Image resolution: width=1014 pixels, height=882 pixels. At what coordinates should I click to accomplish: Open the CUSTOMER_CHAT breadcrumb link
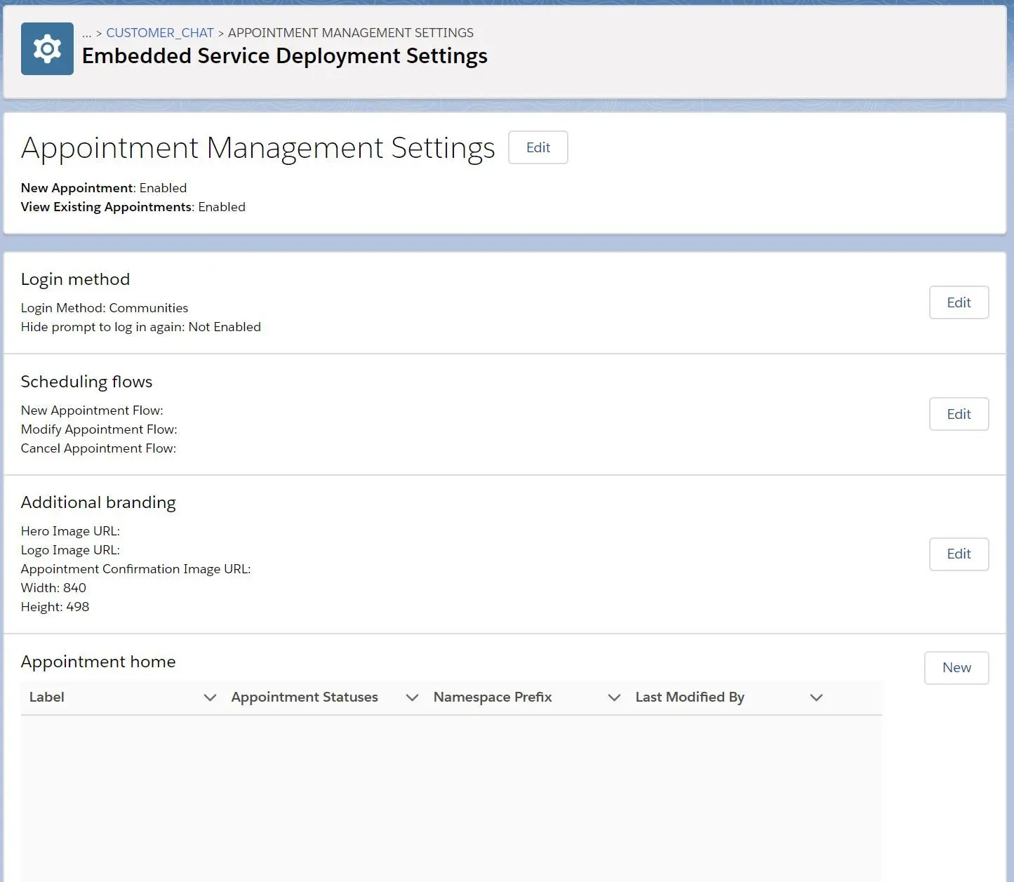click(x=160, y=33)
